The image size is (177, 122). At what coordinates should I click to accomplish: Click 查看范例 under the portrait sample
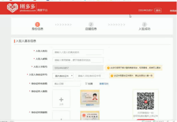(90, 105)
